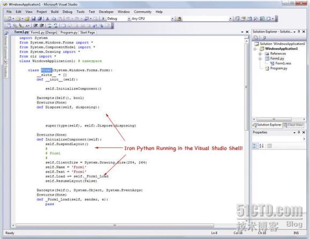Viewport: 310px width, 239px height.
Task: Open editor active files dropdown arrow
Action: (242, 32)
